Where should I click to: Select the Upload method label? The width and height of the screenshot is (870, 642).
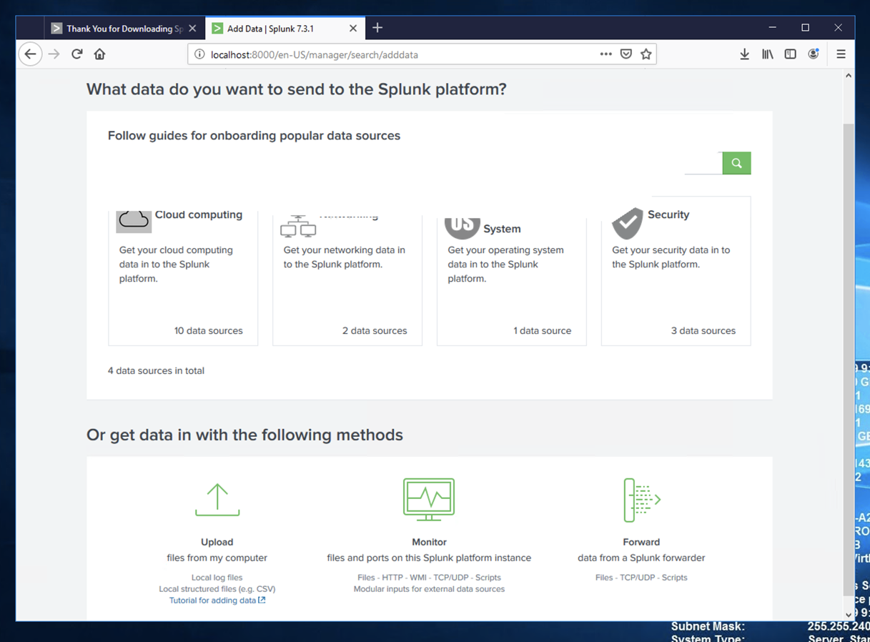tap(217, 542)
